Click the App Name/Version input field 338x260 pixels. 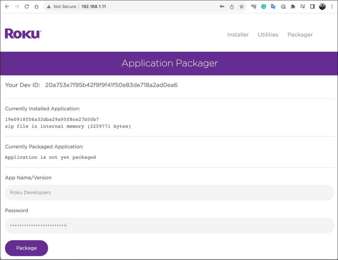[x=169, y=192]
